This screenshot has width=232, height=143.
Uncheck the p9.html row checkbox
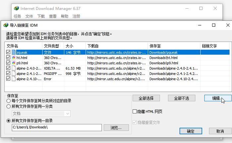8,63
